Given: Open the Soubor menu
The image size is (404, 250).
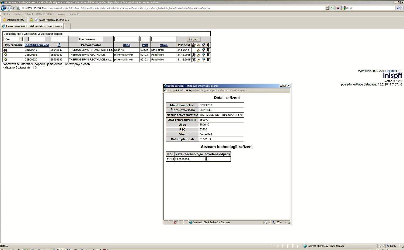Looking at the screenshot, I should point(7,14).
